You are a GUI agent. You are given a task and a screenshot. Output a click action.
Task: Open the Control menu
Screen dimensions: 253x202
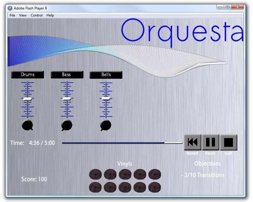point(37,15)
